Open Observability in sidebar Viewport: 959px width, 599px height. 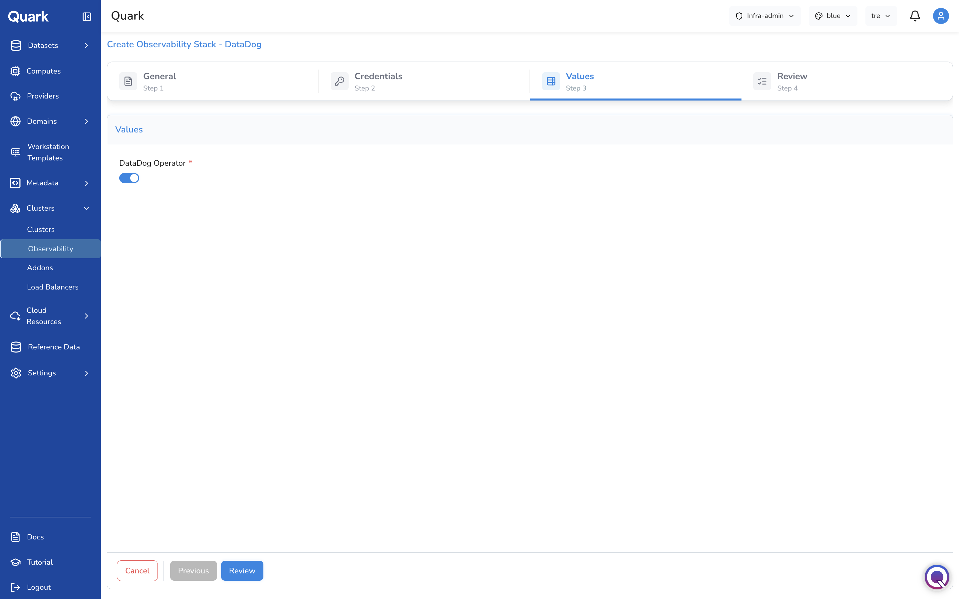click(x=51, y=249)
